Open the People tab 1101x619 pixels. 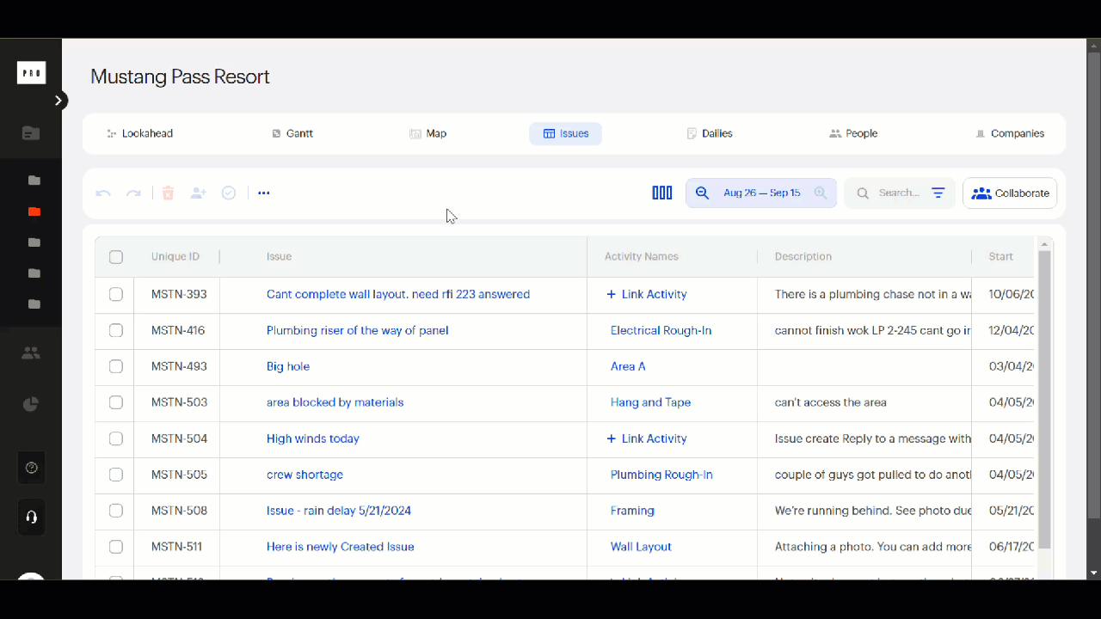[x=853, y=133]
